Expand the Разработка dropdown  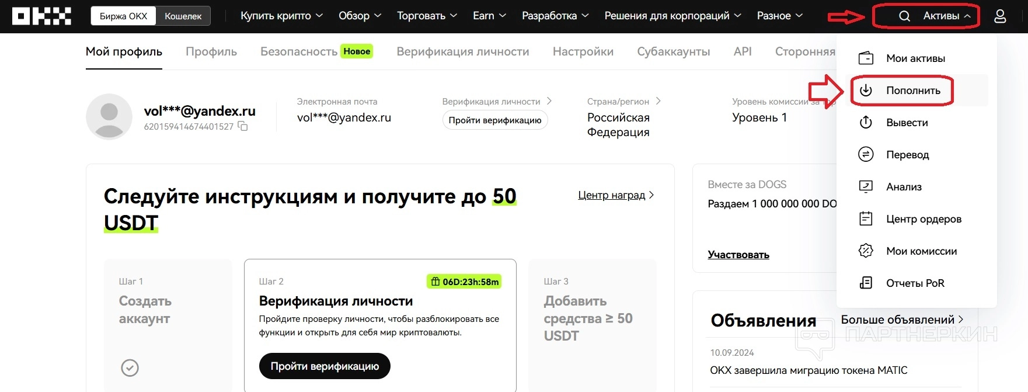[555, 16]
